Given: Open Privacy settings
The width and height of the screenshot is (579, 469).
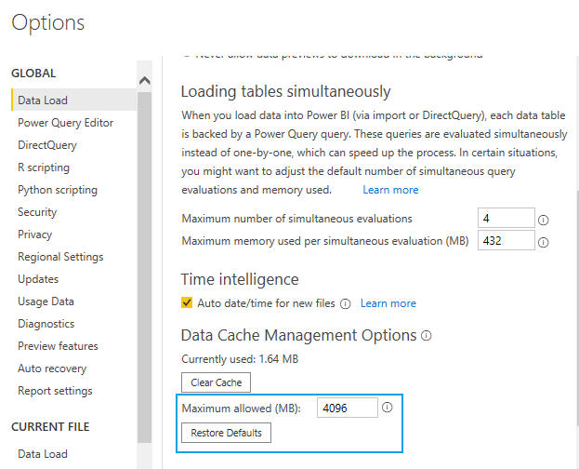Looking at the screenshot, I should (x=35, y=234).
